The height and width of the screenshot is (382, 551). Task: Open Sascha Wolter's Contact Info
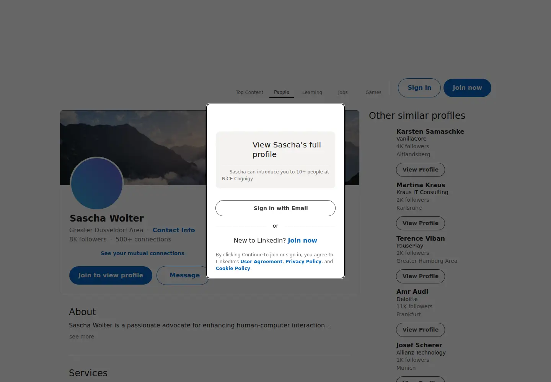[x=174, y=230]
